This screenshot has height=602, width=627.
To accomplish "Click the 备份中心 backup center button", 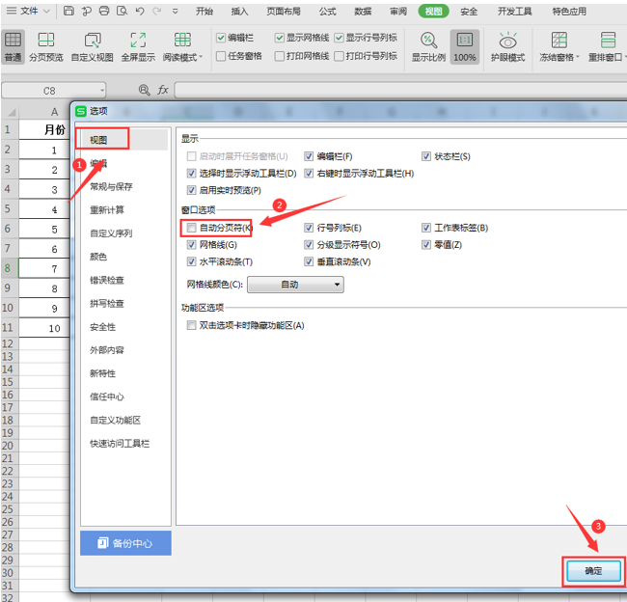I will tap(125, 543).
